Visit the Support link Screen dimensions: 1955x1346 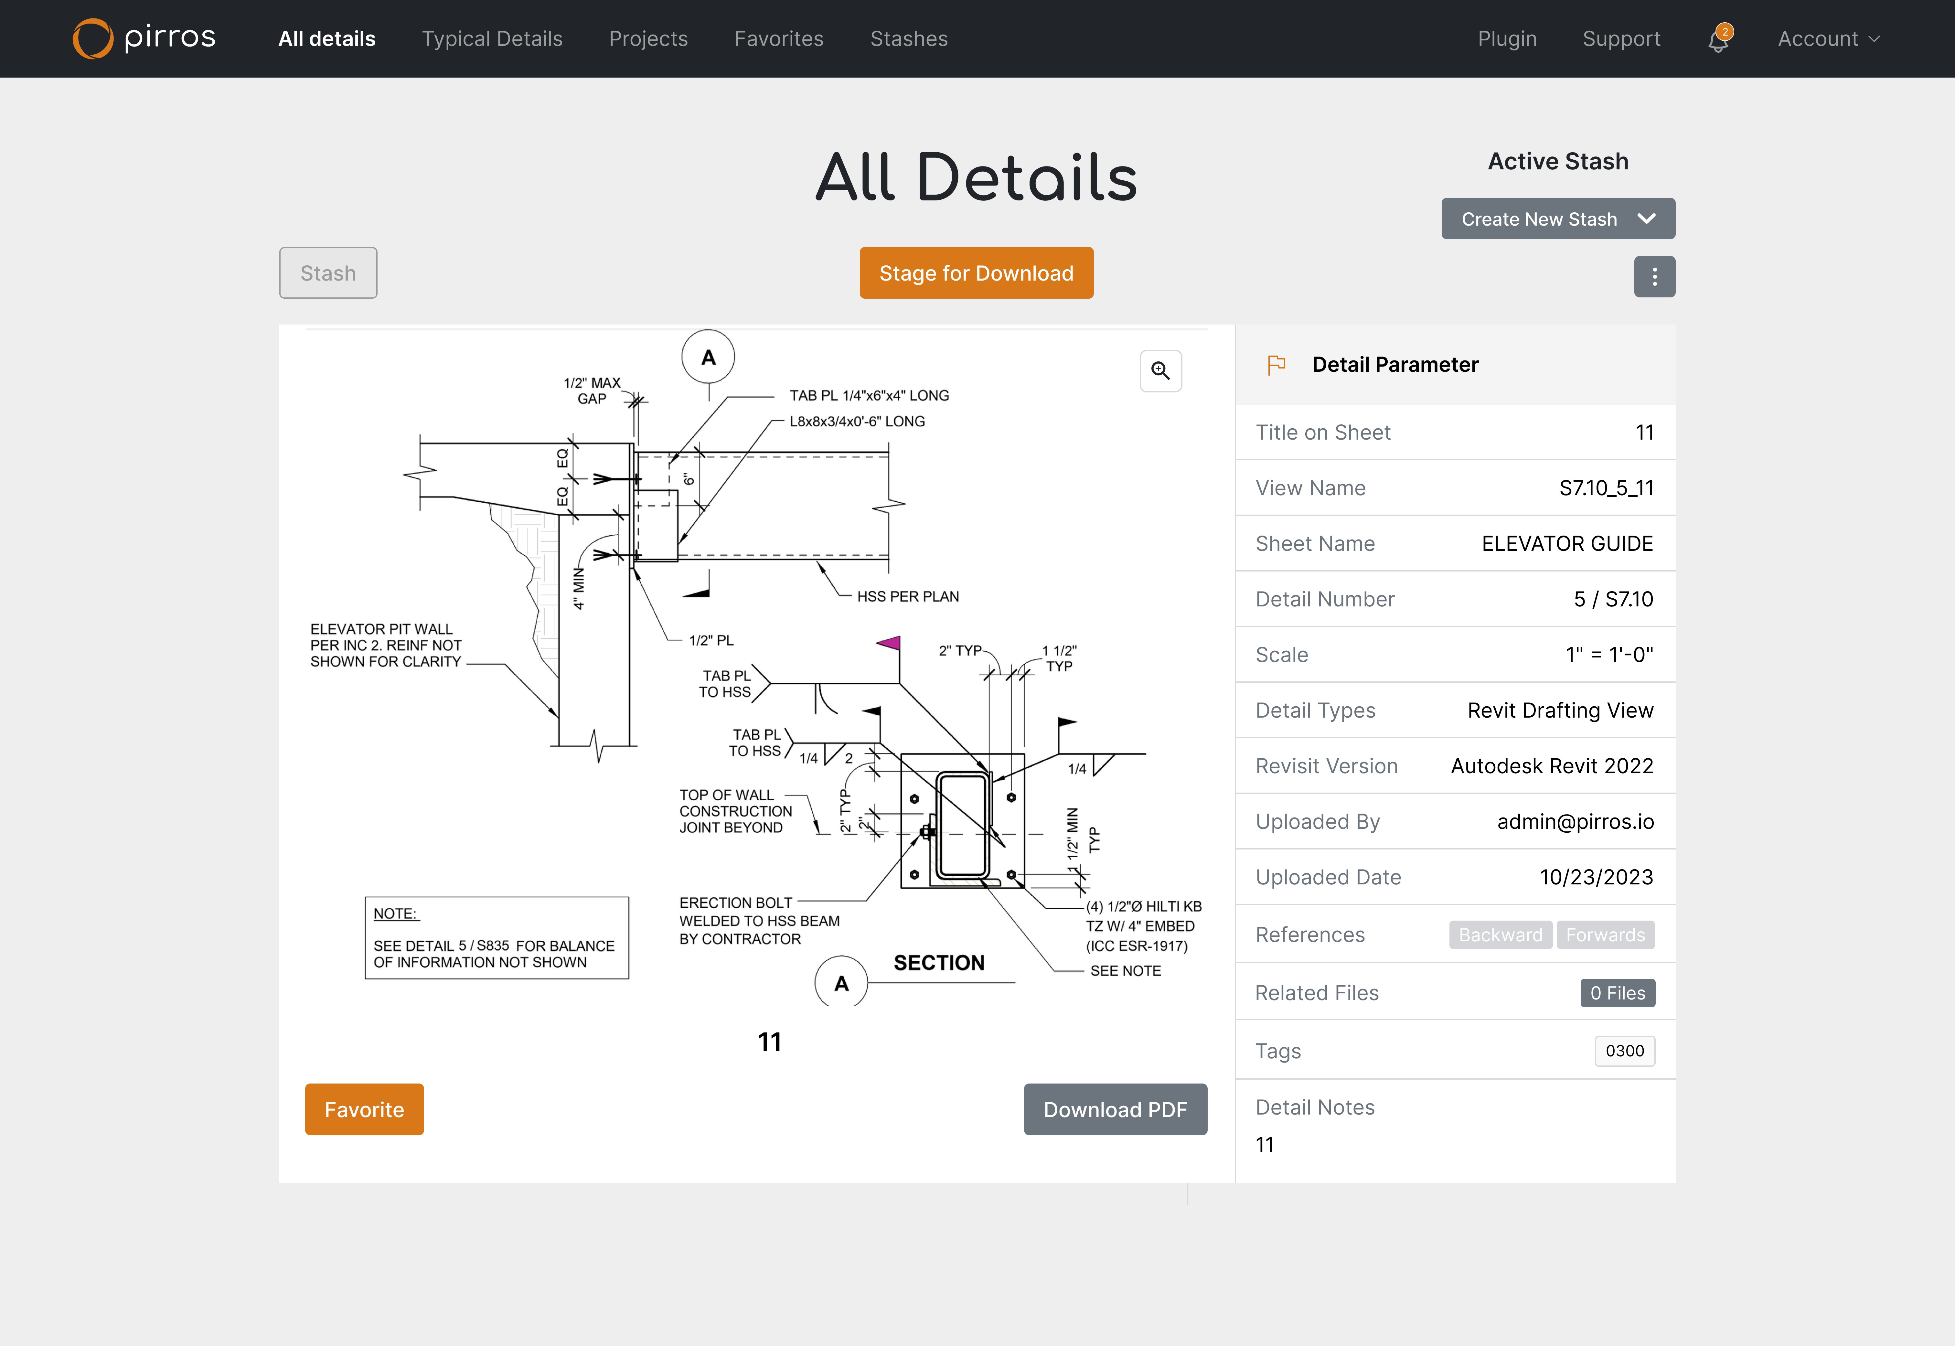pyautogui.click(x=1621, y=39)
